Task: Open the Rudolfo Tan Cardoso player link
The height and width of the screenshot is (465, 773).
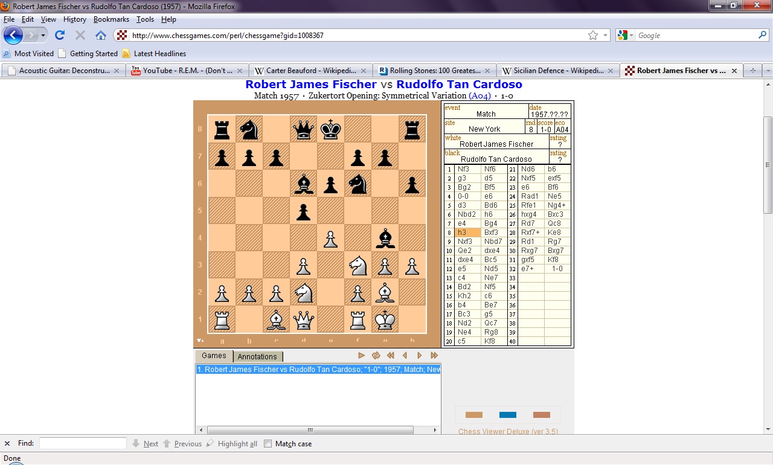Action: coord(459,85)
